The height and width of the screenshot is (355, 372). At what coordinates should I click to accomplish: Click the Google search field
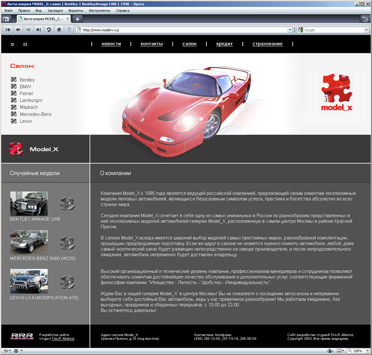(x=333, y=30)
